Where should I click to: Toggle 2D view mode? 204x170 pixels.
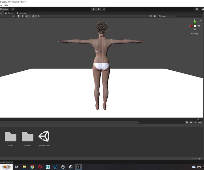tap(14, 16)
